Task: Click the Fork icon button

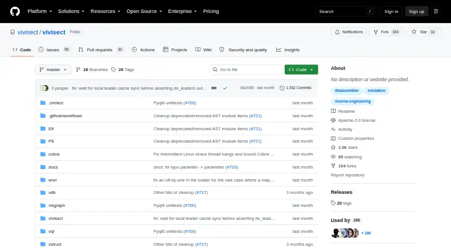Action: pyautogui.click(x=375, y=32)
